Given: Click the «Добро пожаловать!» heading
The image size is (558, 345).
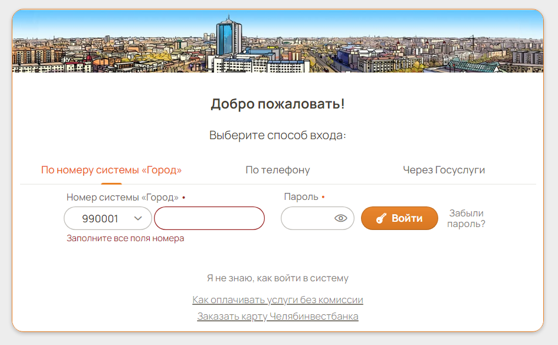Looking at the screenshot, I should point(278,104).
